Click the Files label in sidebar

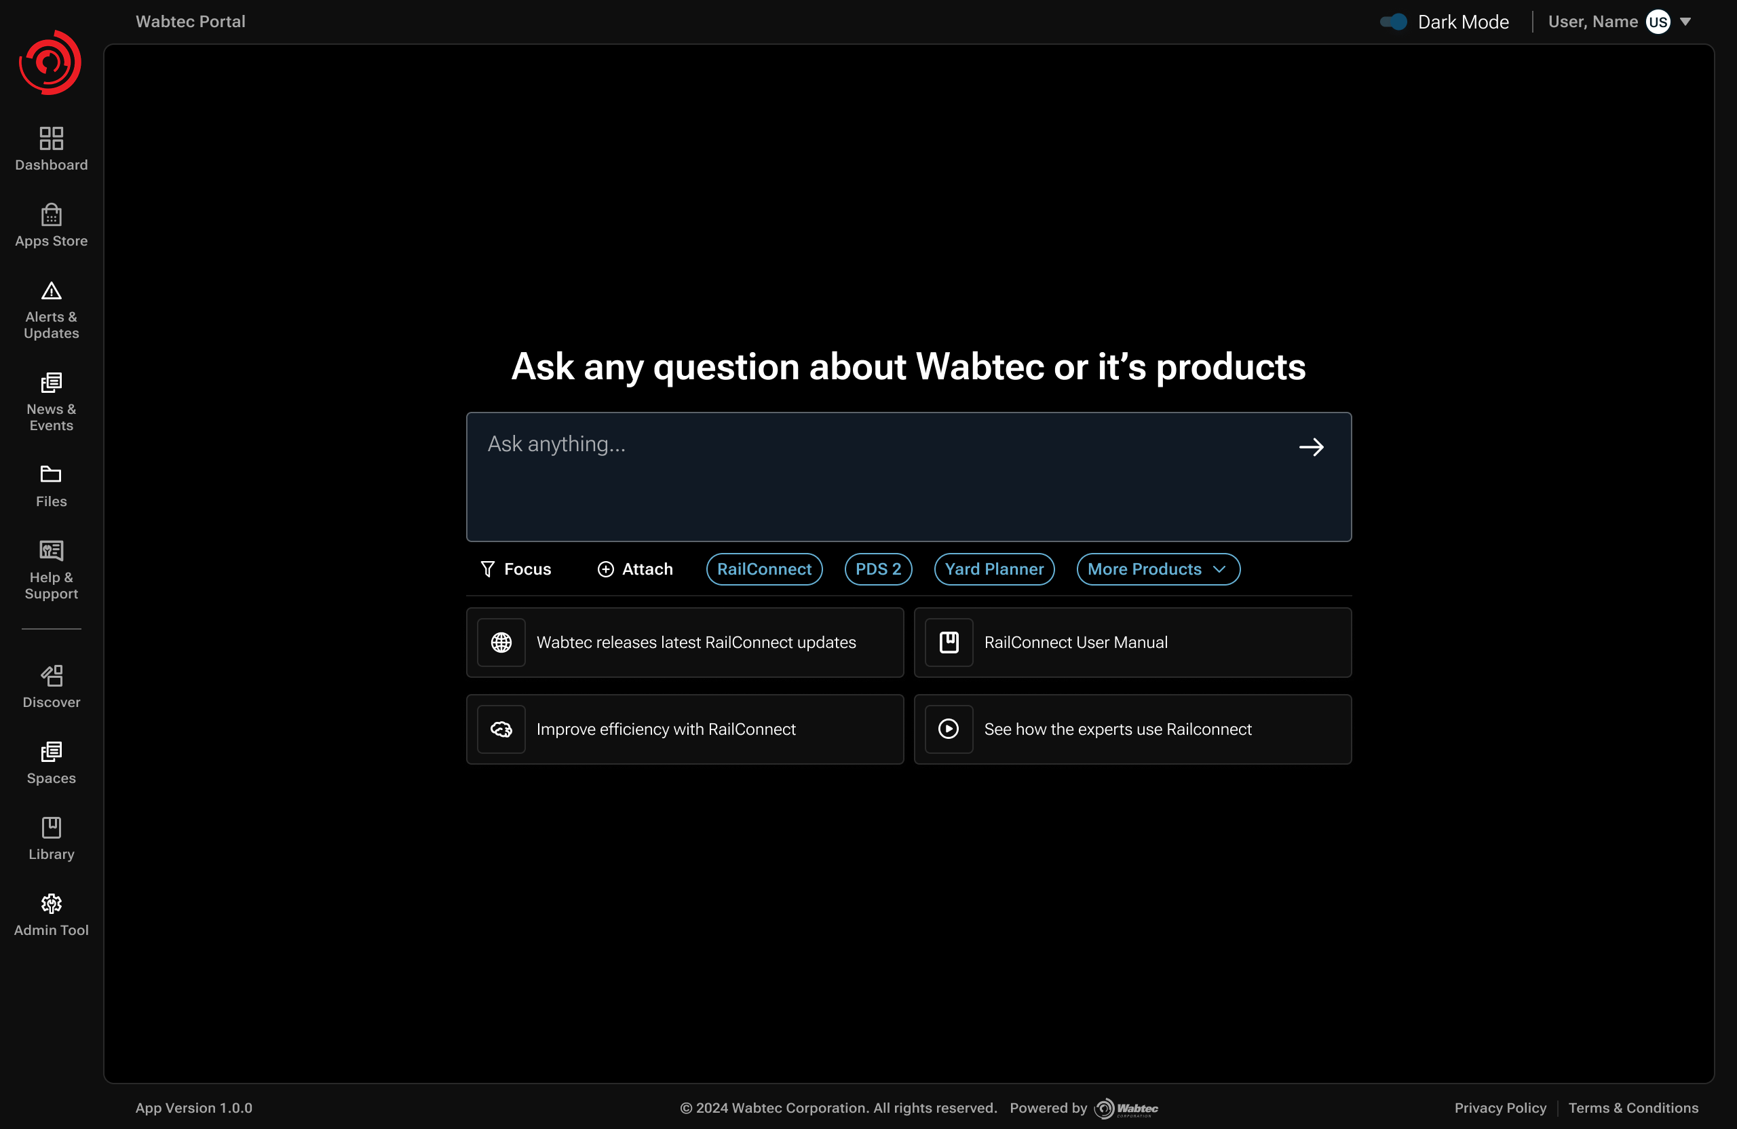(51, 501)
